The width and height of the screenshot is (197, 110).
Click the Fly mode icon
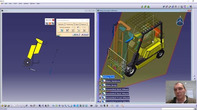[x=53, y=106]
